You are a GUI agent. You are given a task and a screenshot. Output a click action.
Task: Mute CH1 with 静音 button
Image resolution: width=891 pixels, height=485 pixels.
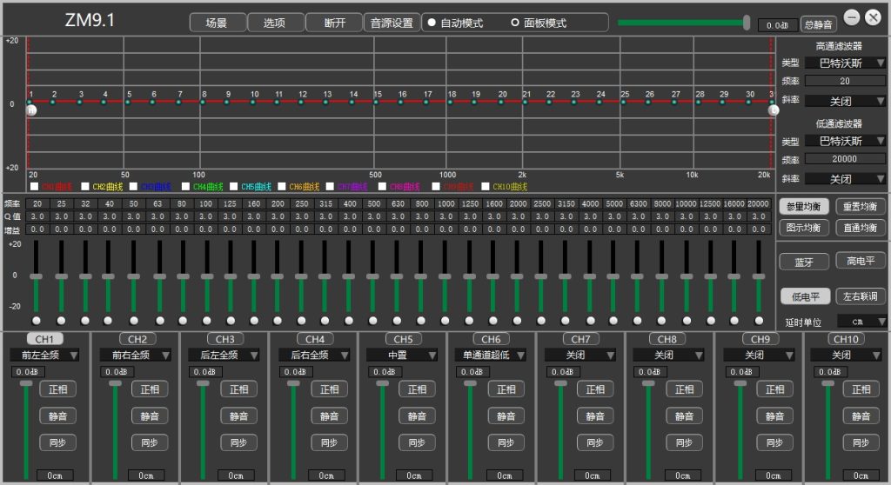coord(58,415)
